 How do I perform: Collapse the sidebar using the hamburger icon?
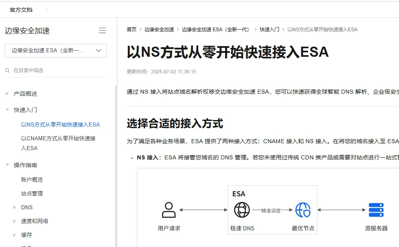102,30
